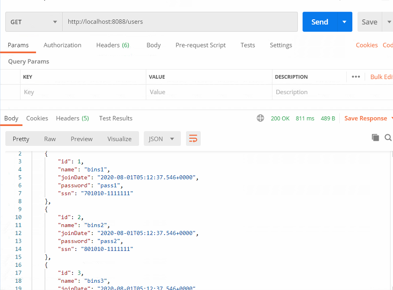Viewport: 393px width, 290px height.
Task: Open the Pre-request Script tab
Action: (x=200, y=45)
